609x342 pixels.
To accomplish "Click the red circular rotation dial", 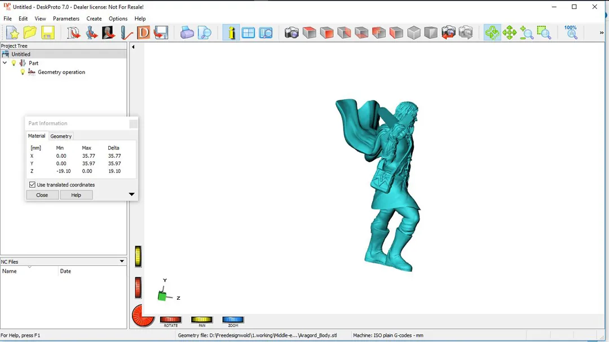I will tap(143, 316).
